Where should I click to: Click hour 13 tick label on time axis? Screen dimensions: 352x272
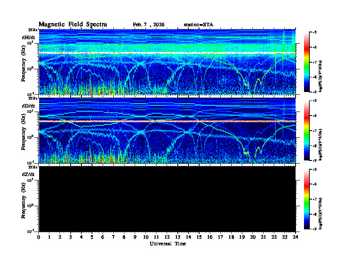(178, 237)
